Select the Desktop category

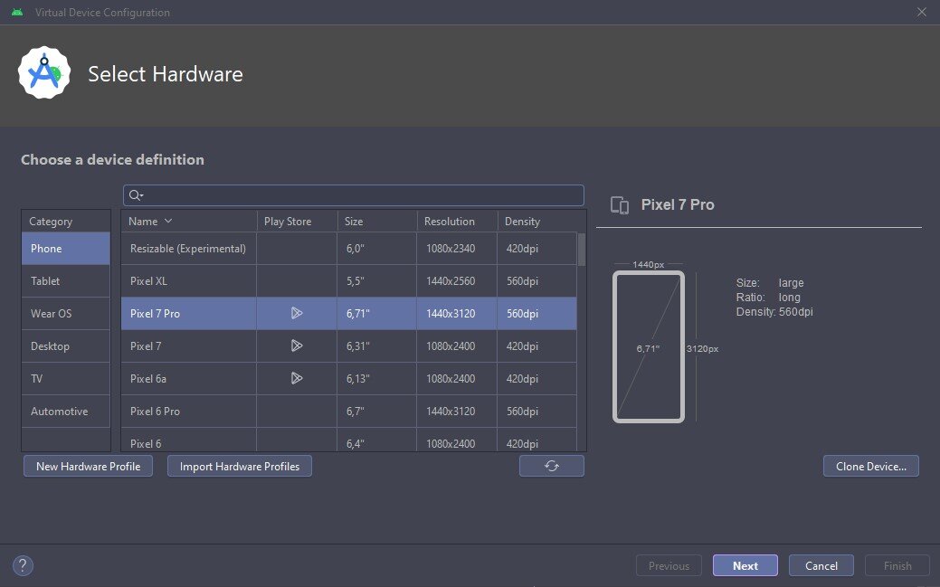point(66,346)
